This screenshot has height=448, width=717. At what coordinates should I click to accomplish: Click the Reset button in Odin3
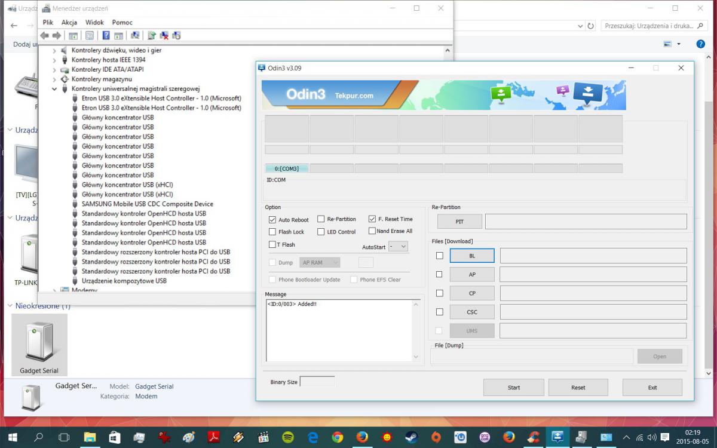click(578, 388)
